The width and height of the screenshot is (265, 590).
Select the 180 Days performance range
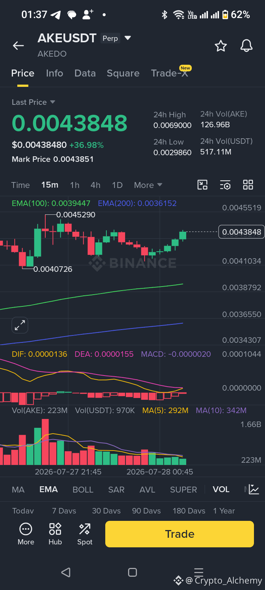click(x=189, y=511)
